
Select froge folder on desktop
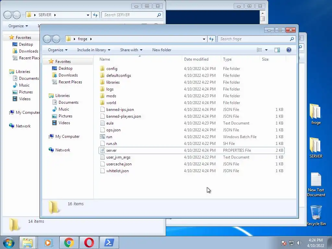316,114
